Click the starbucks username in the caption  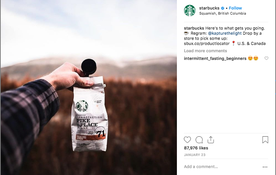[194, 28]
